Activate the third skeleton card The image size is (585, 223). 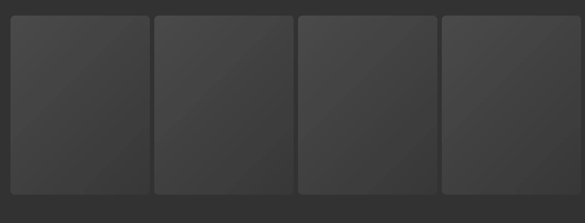(x=368, y=105)
